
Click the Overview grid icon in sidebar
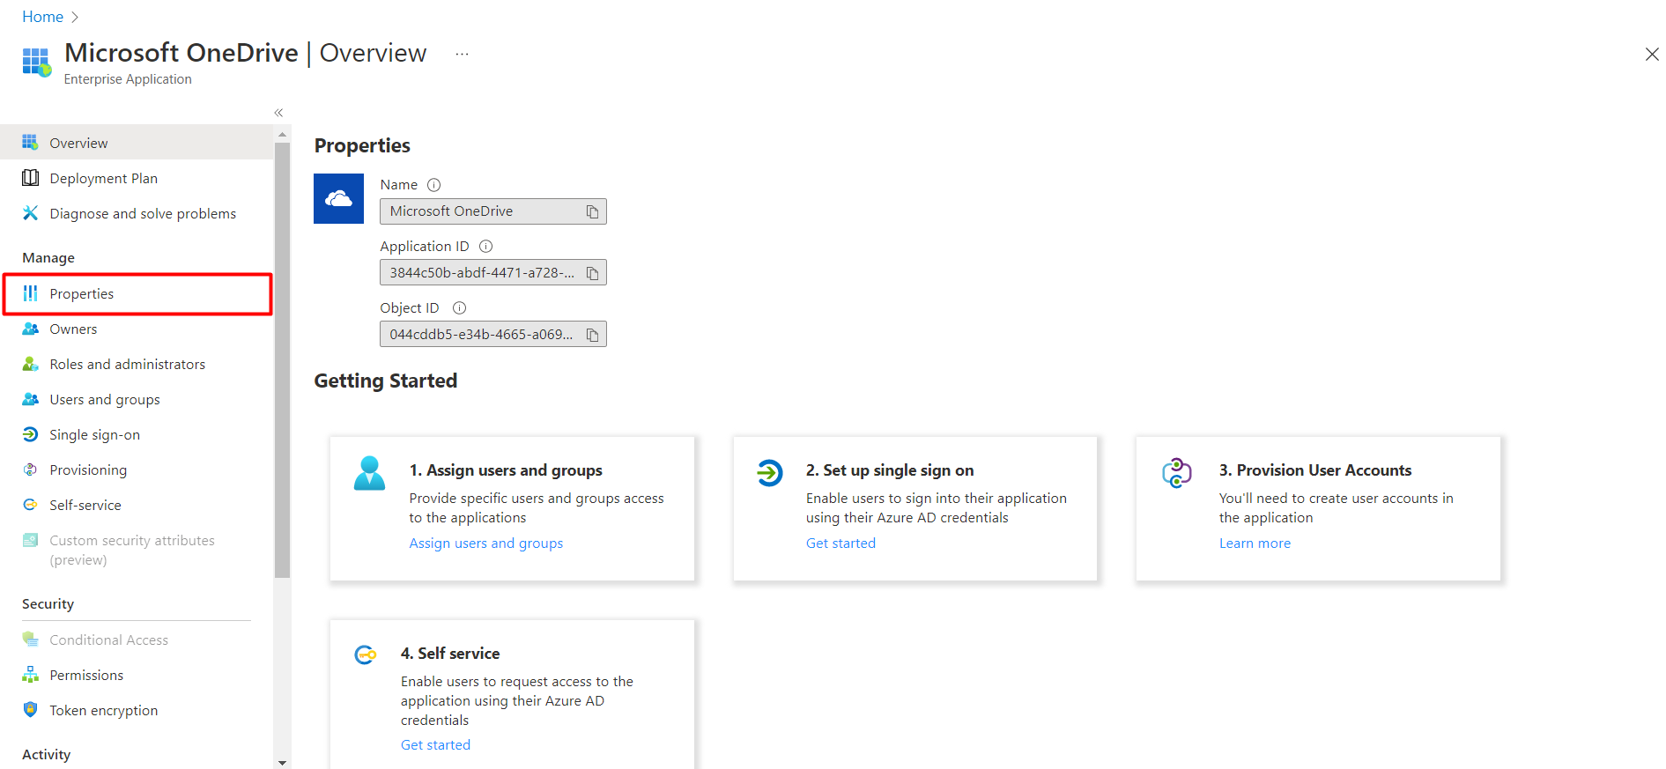[x=30, y=143]
